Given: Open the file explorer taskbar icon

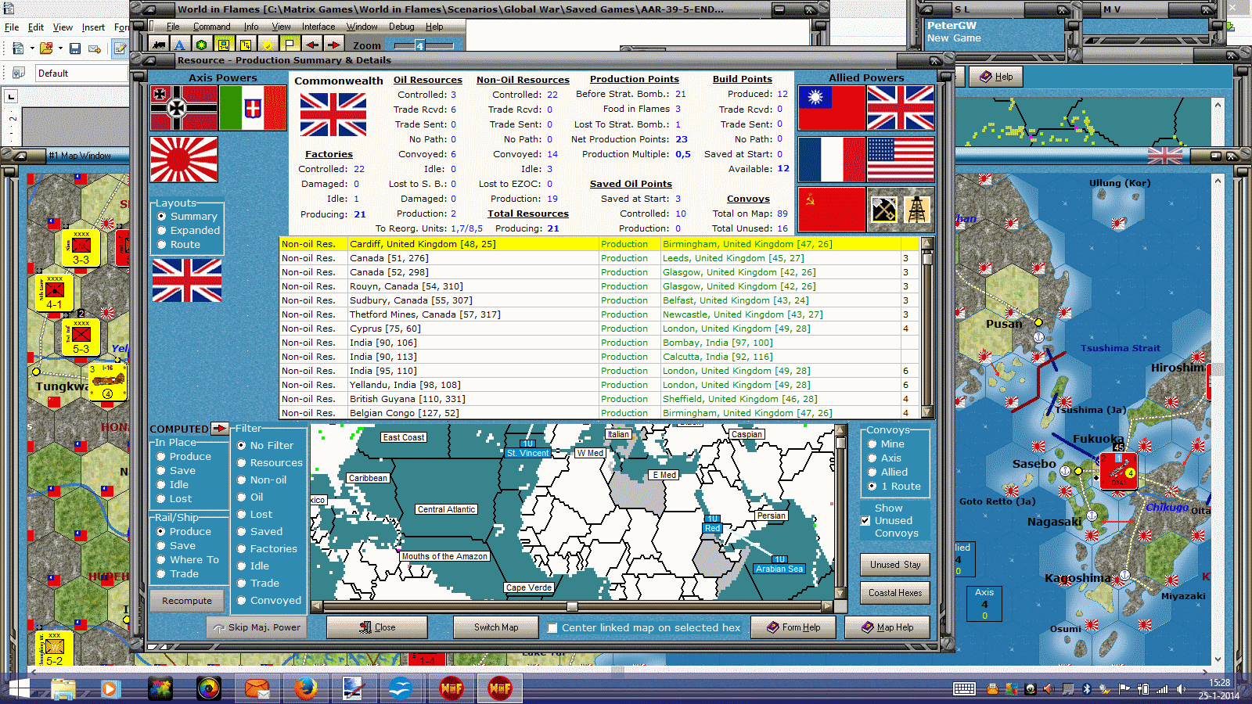Looking at the screenshot, I should (x=63, y=688).
